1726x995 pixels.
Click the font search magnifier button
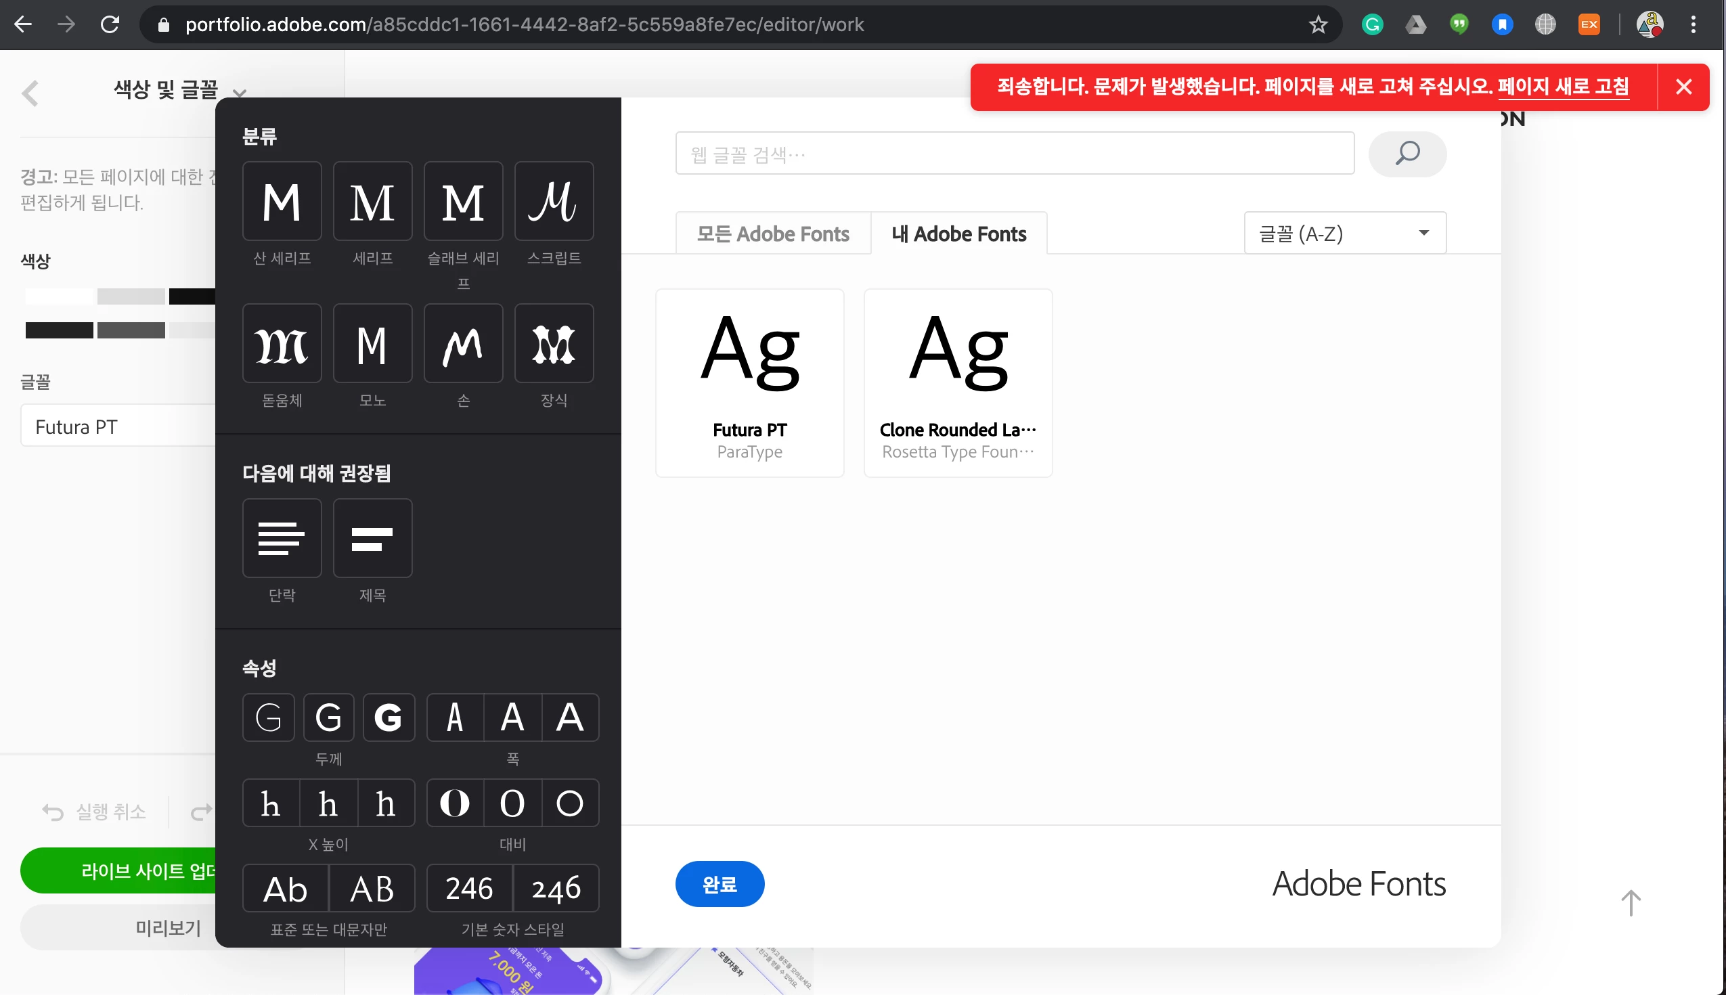click(1407, 154)
